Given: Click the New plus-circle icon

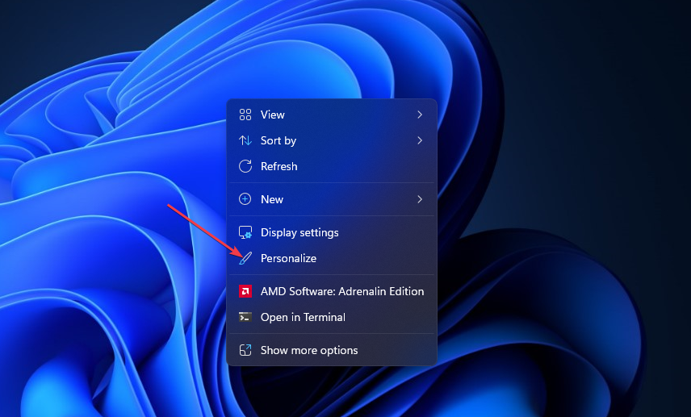Looking at the screenshot, I should point(245,199).
